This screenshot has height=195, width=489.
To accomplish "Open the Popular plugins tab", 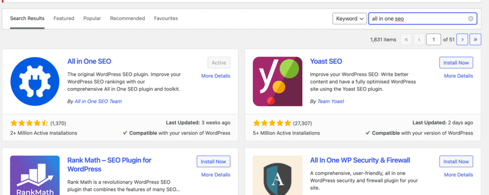I will [92, 19].
